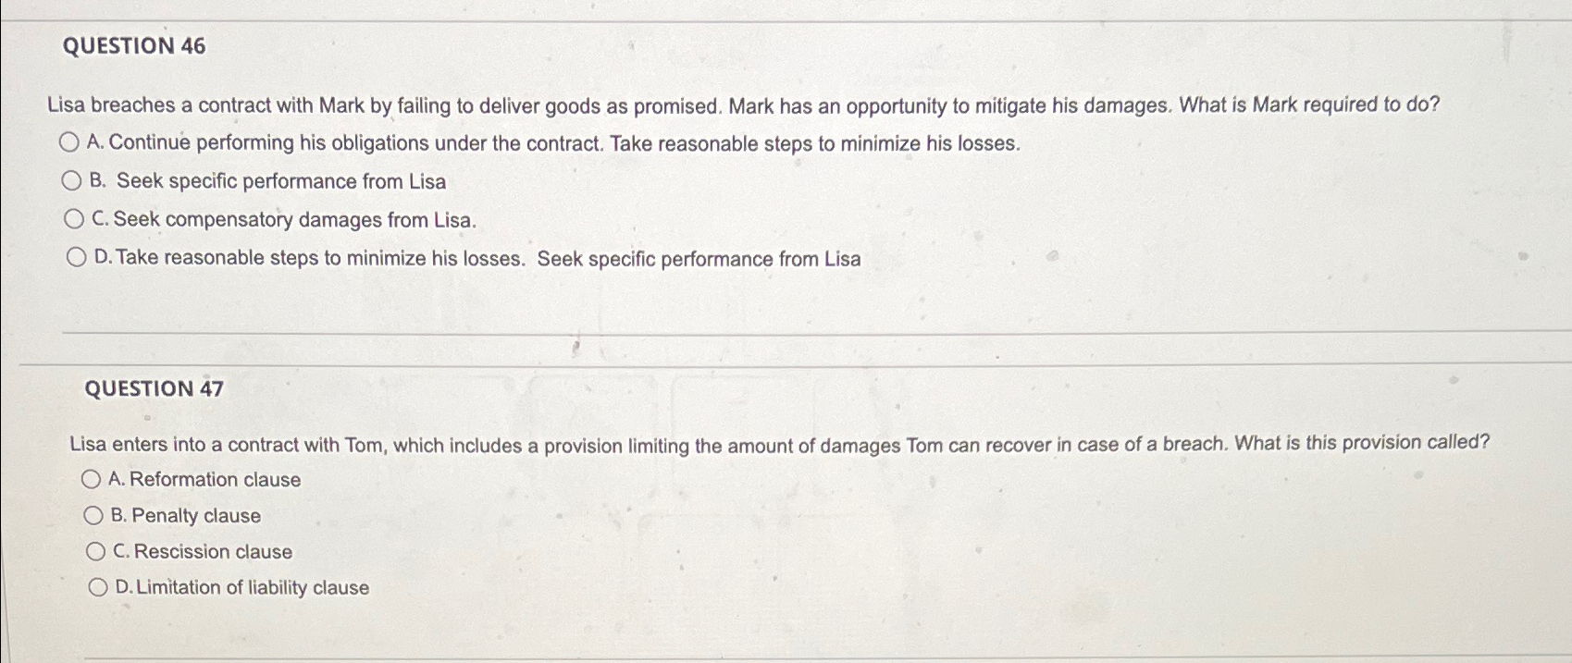The image size is (1572, 663).
Task: Click the label 'A. Reformation clause'
Action: (x=204, y=479)
